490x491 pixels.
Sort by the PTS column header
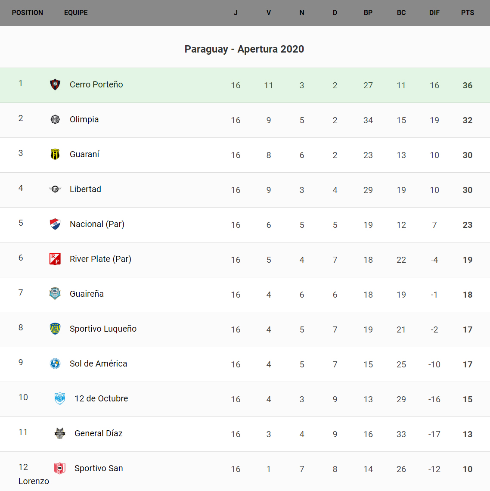click(x=467, y=13)
